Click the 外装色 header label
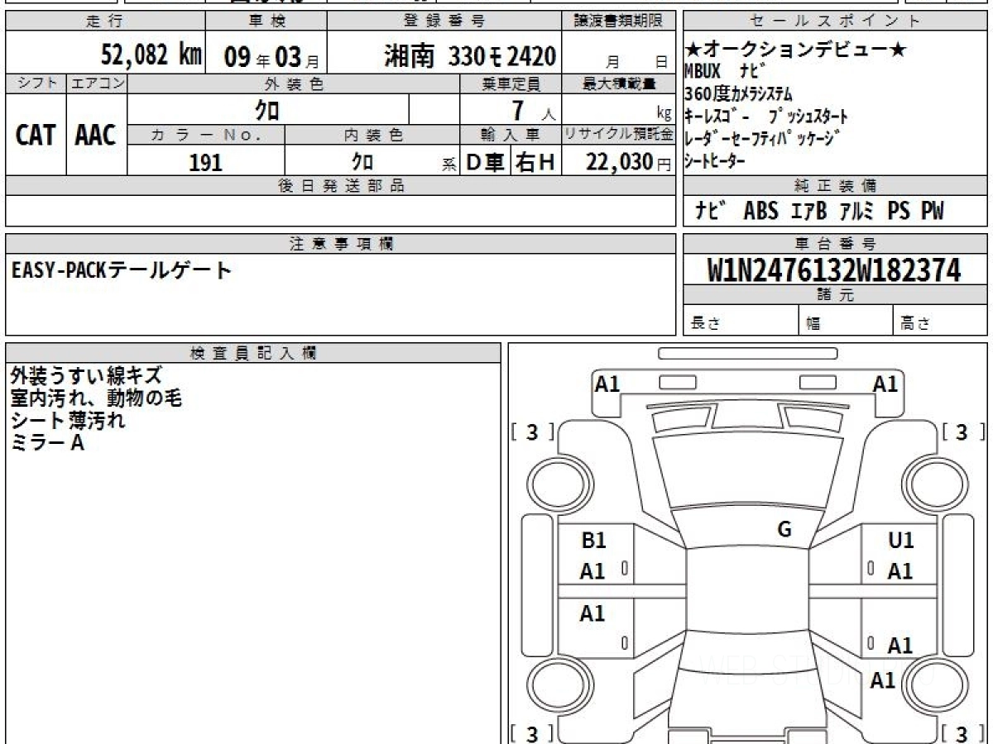993x744 pixels. [x=294, y=83]
